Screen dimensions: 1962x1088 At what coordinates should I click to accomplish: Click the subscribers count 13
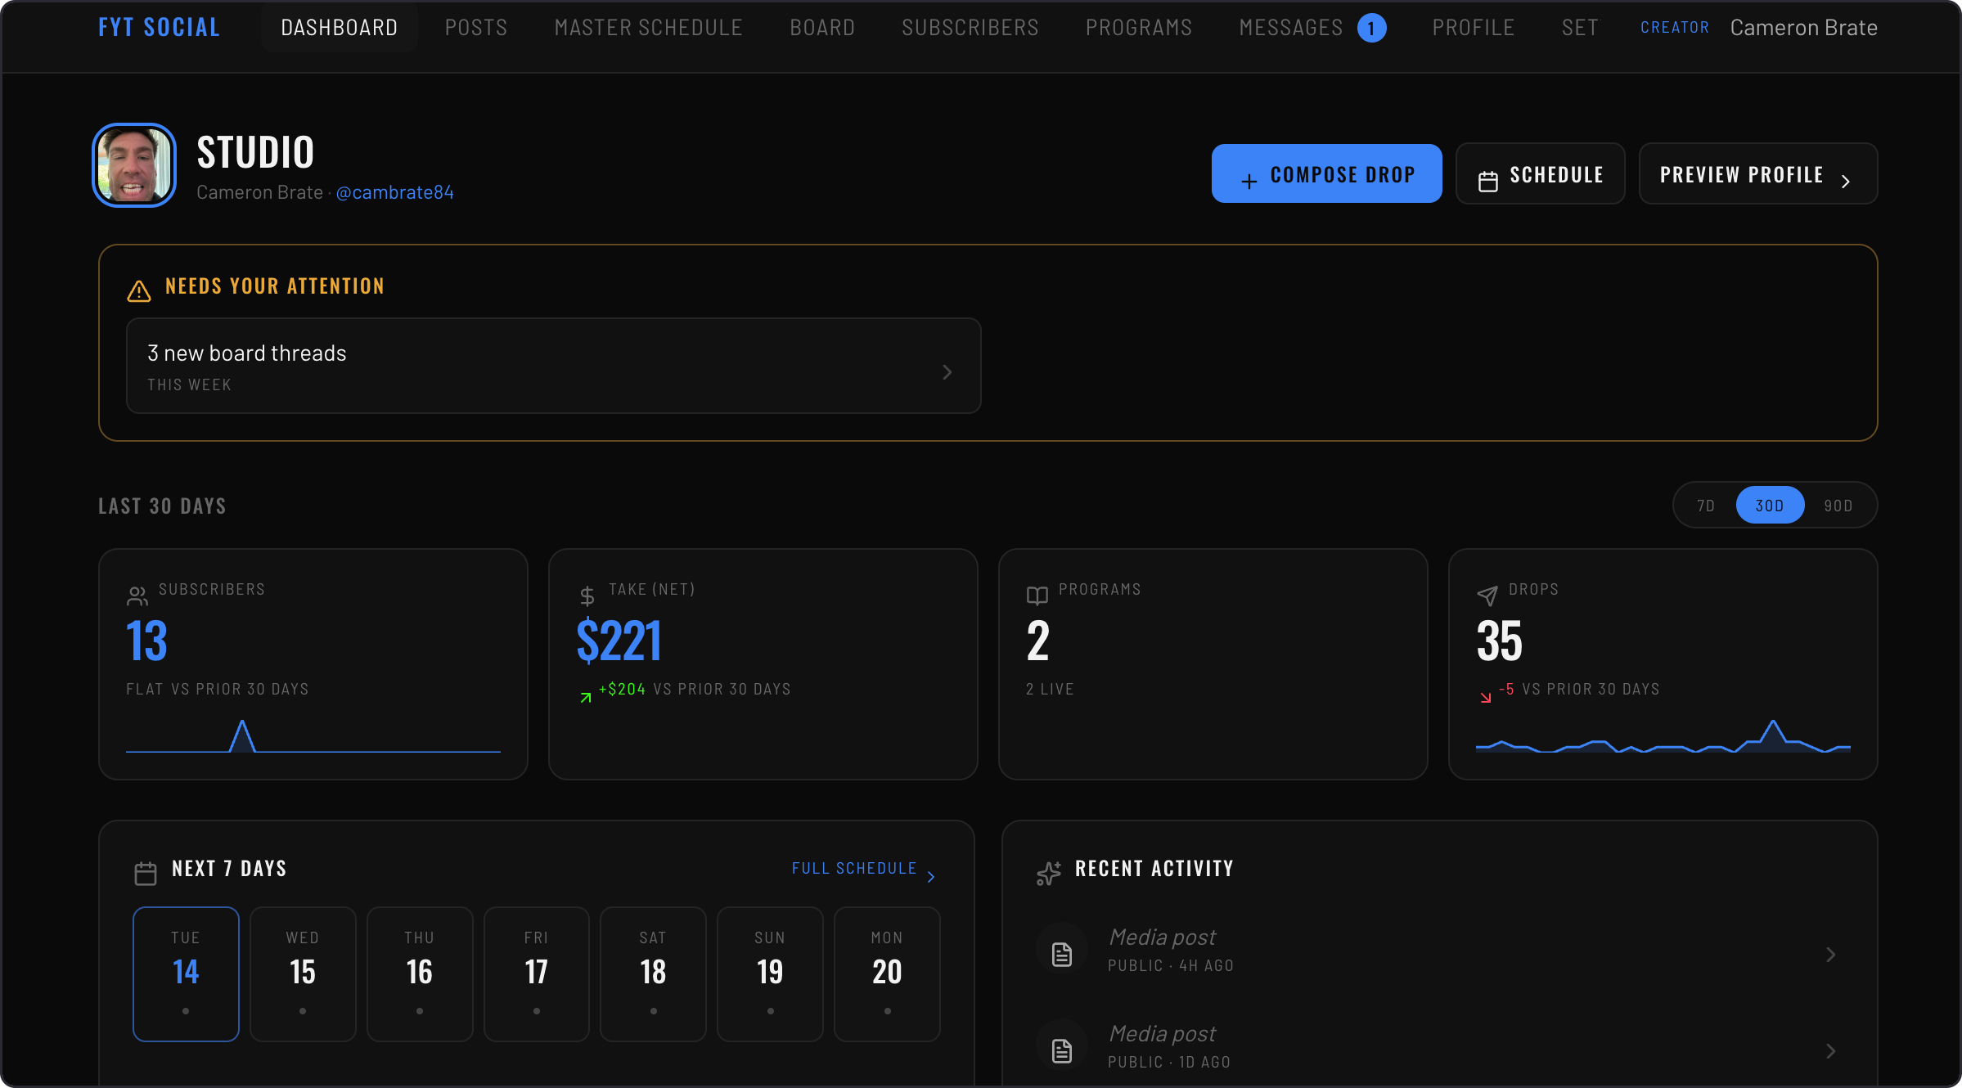146,641
